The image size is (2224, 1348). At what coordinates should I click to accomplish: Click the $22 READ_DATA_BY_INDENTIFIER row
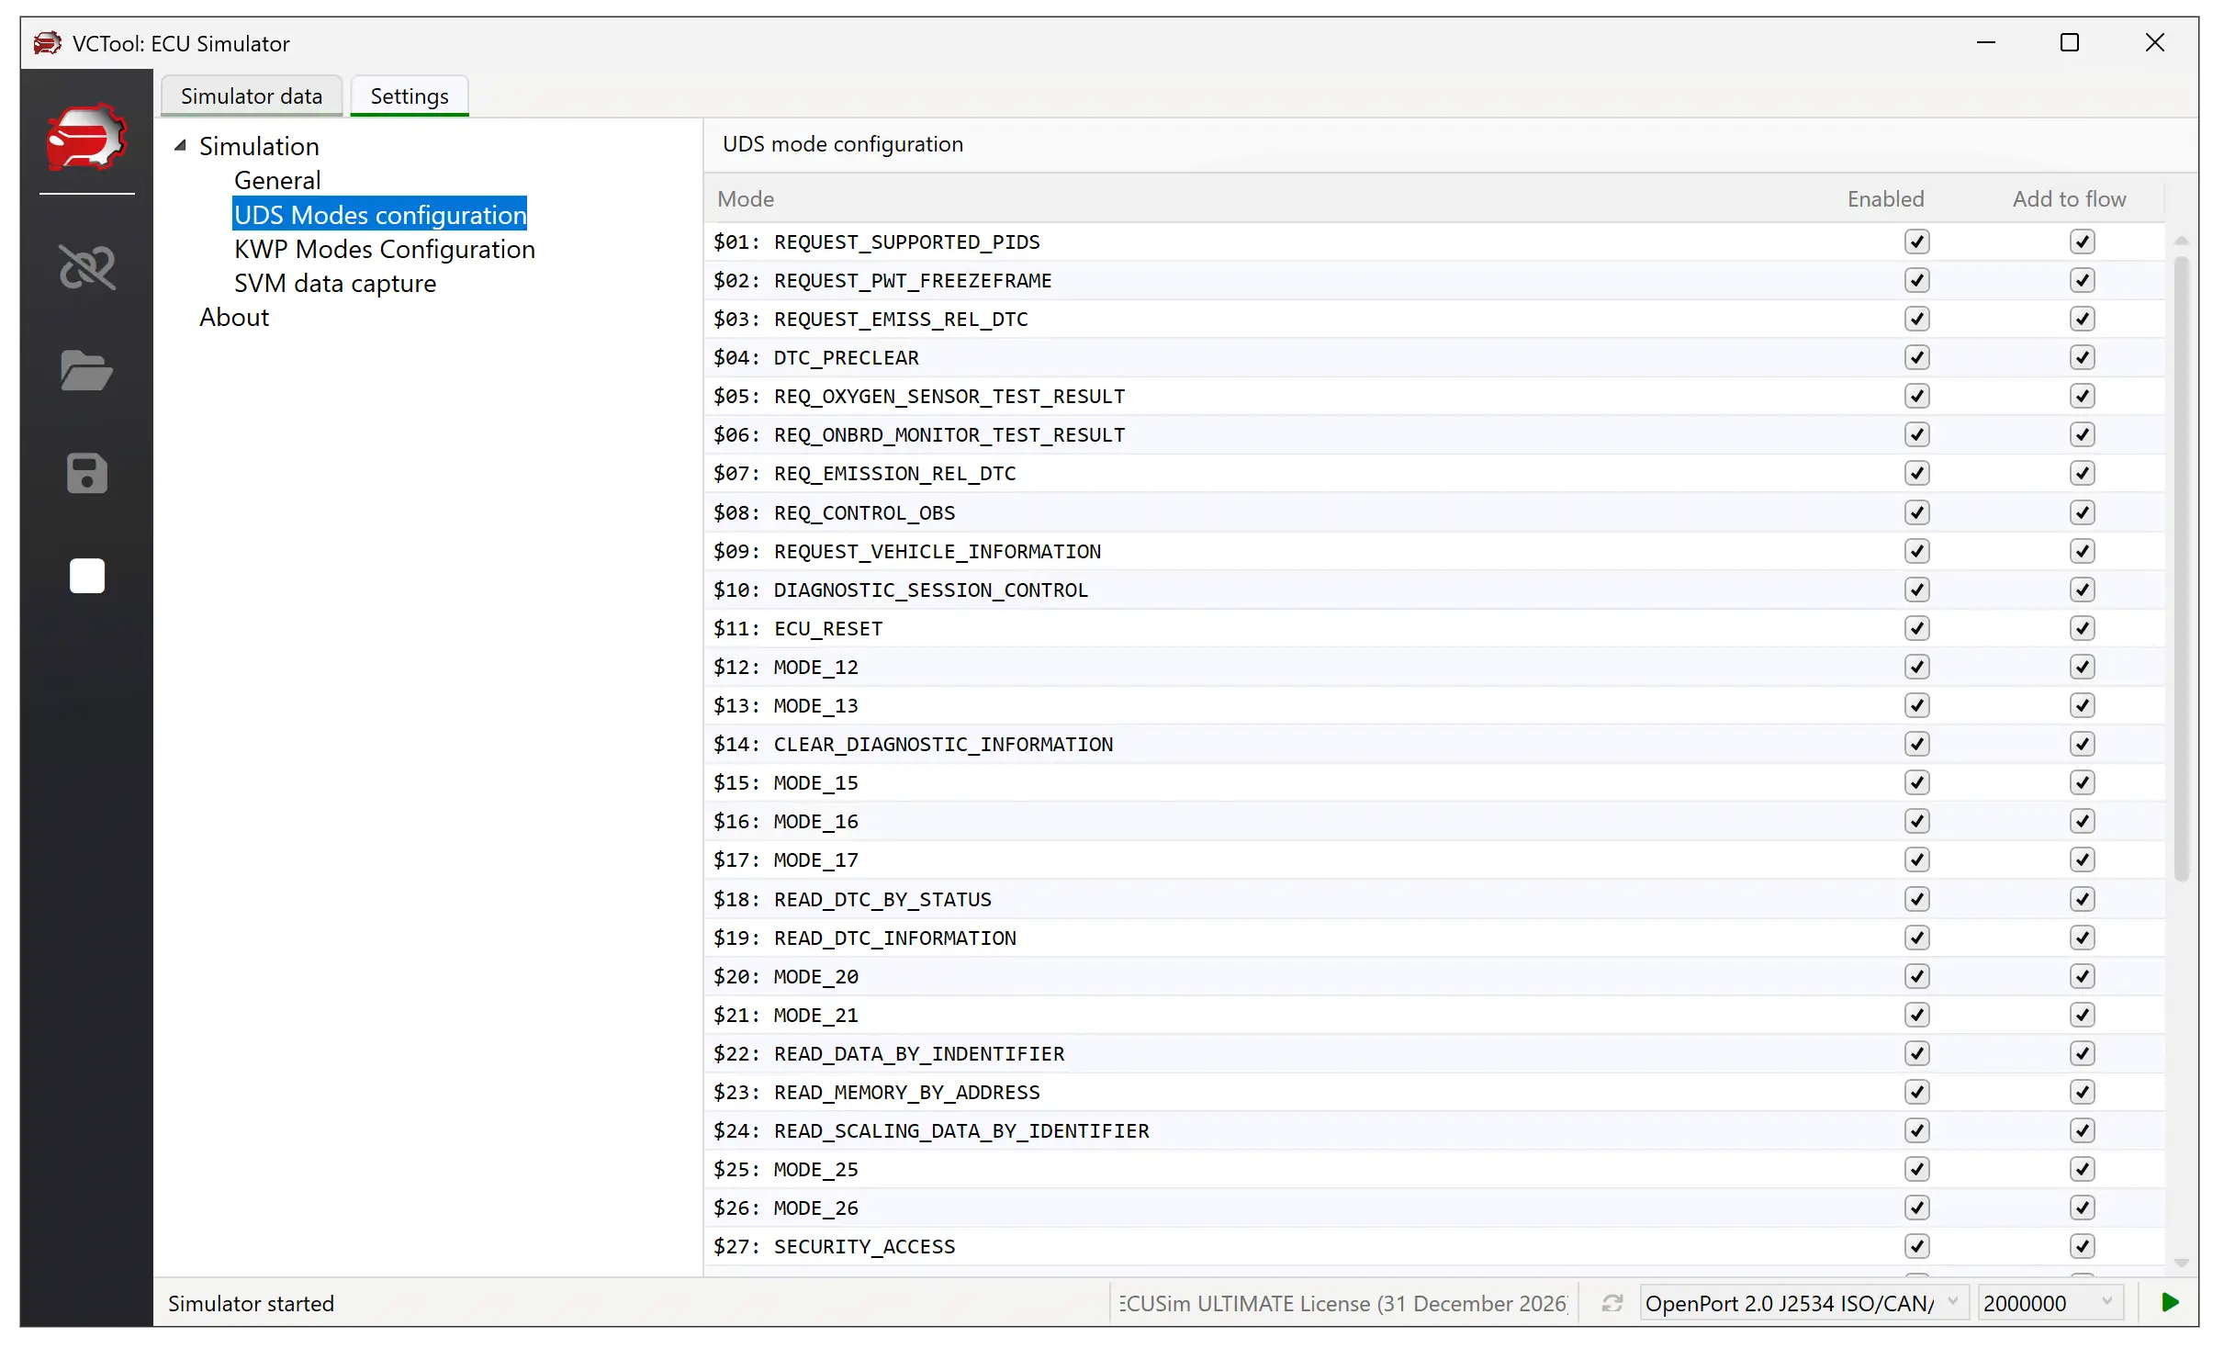pos(918,1053)
